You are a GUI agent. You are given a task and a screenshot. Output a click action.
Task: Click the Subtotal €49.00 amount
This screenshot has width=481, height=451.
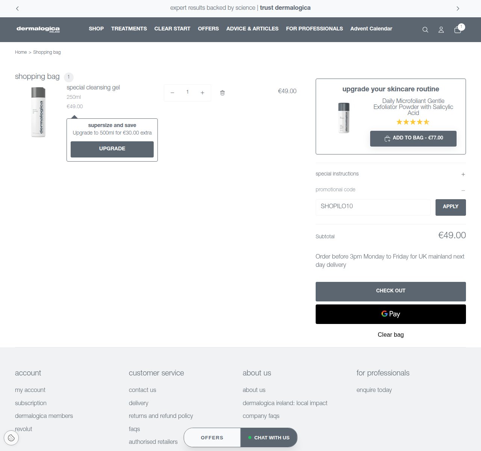(x=452, y=236)
